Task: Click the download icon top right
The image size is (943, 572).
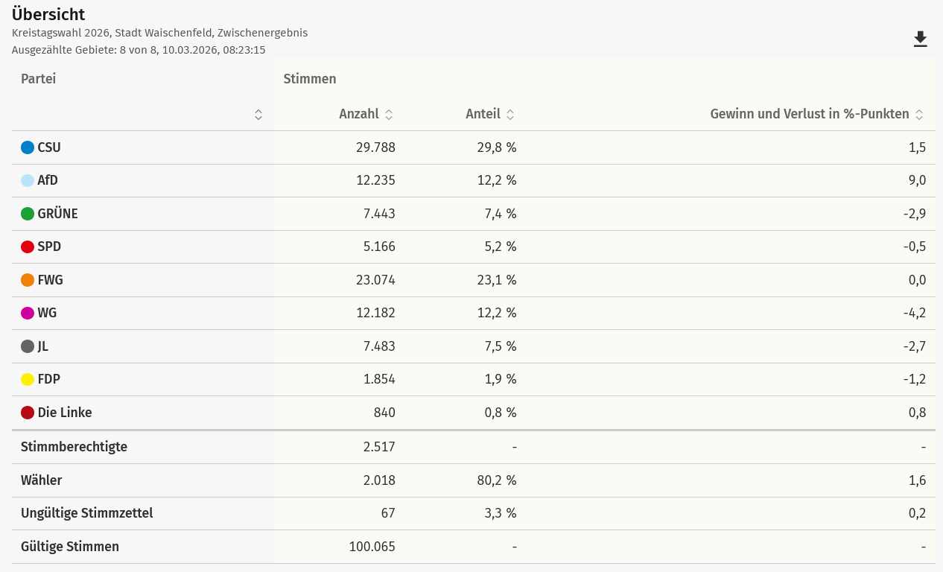Action: [921, 39]
